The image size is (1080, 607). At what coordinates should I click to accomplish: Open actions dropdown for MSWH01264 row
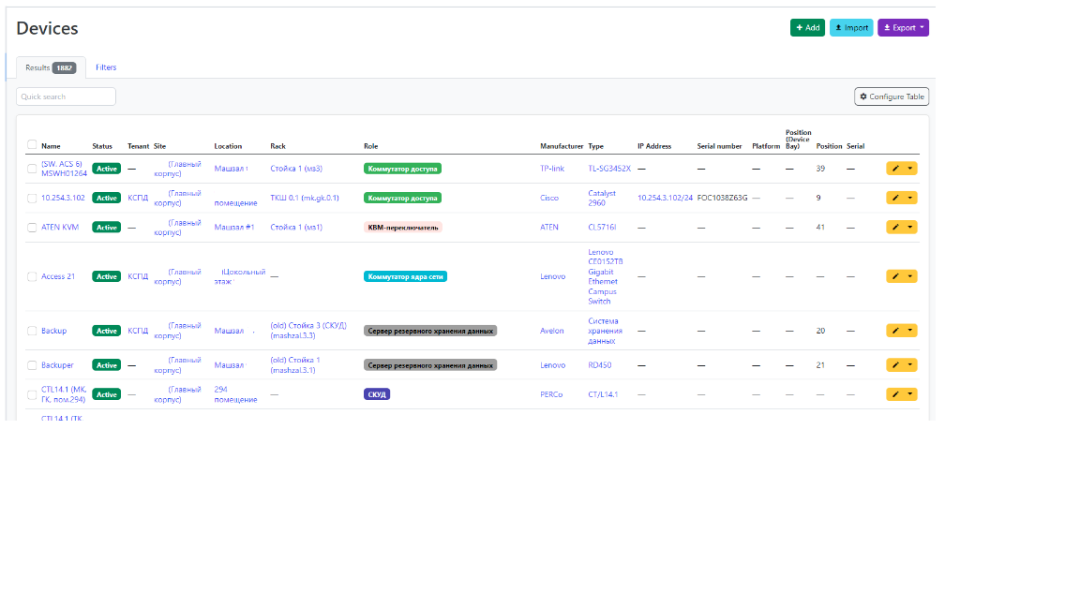910,169
